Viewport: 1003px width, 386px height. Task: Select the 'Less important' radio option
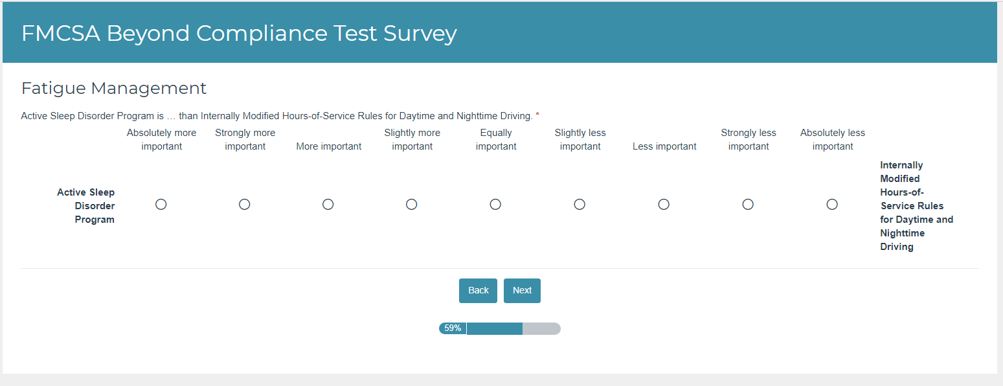pos(664,204)
